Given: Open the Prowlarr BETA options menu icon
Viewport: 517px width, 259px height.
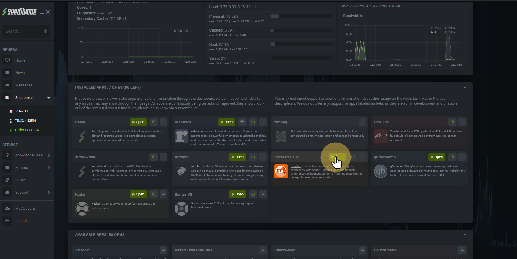Looking at the screenshot, I should (x=363, y=157).
